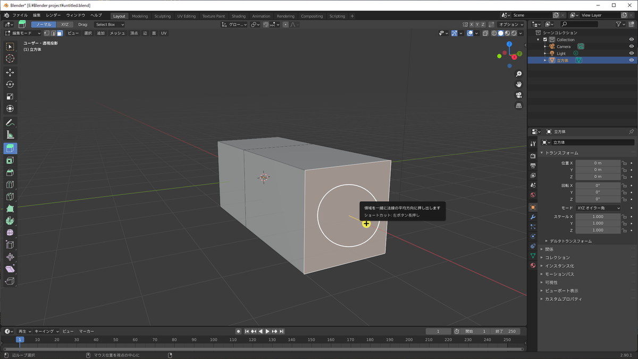Click the zoom magnifier viewport icon
The height and width of the screenshot is (359, 638).
(519, 74)
